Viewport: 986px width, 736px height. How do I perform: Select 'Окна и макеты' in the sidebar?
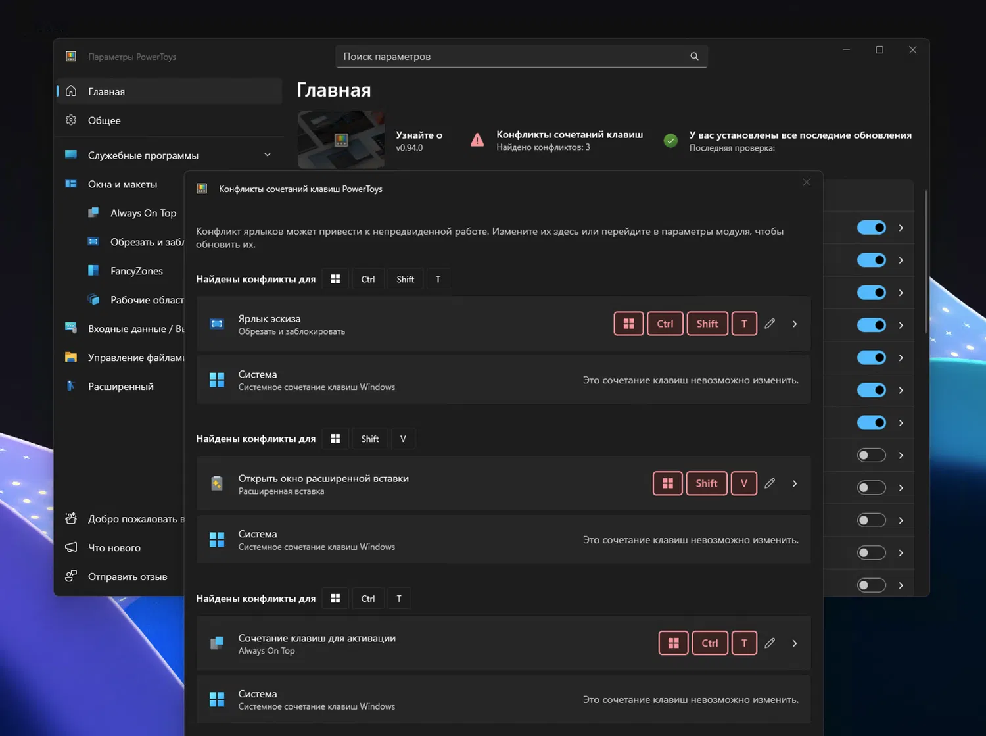point(121,184)
